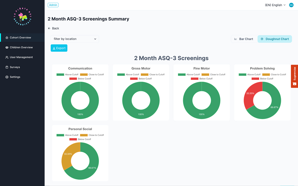This screenshot has width=298, height=186.
Task: Open the filter by location dropdown
Action: point(75,39)
